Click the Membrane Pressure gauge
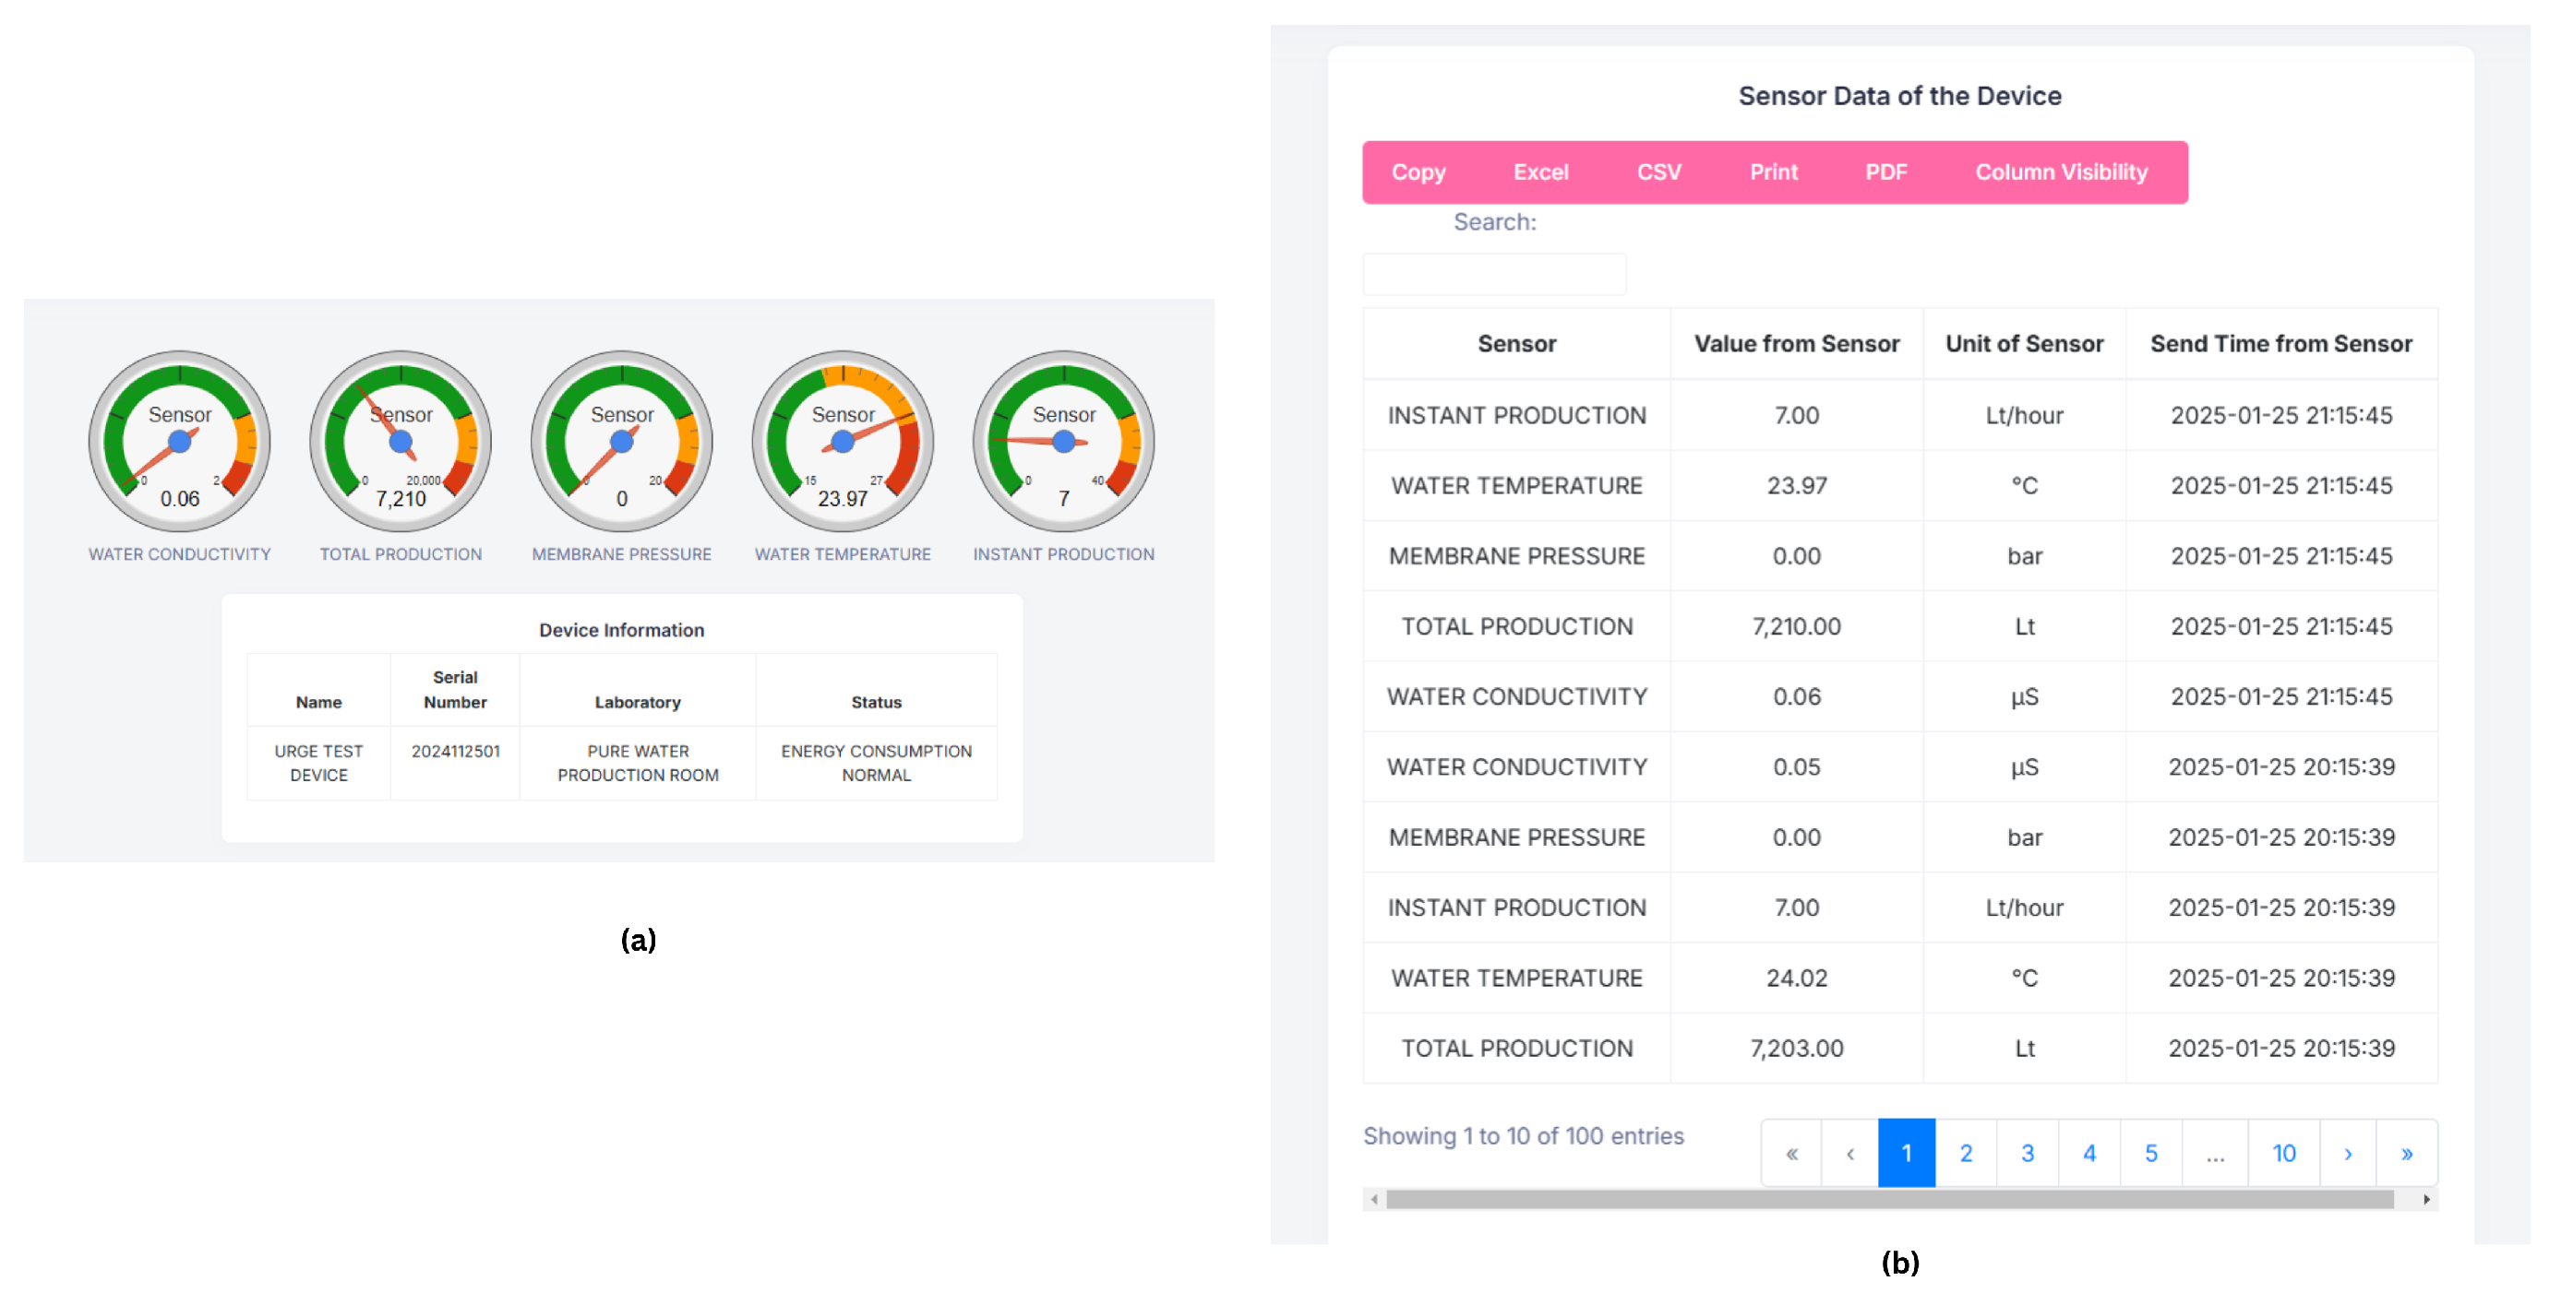 (x=621, y=442)
